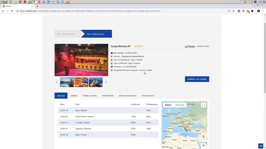Image resolution: width=266 pixels, height=149 pixels.
Task: Open the Маршрут tab
Action: (x=61, y=96)
